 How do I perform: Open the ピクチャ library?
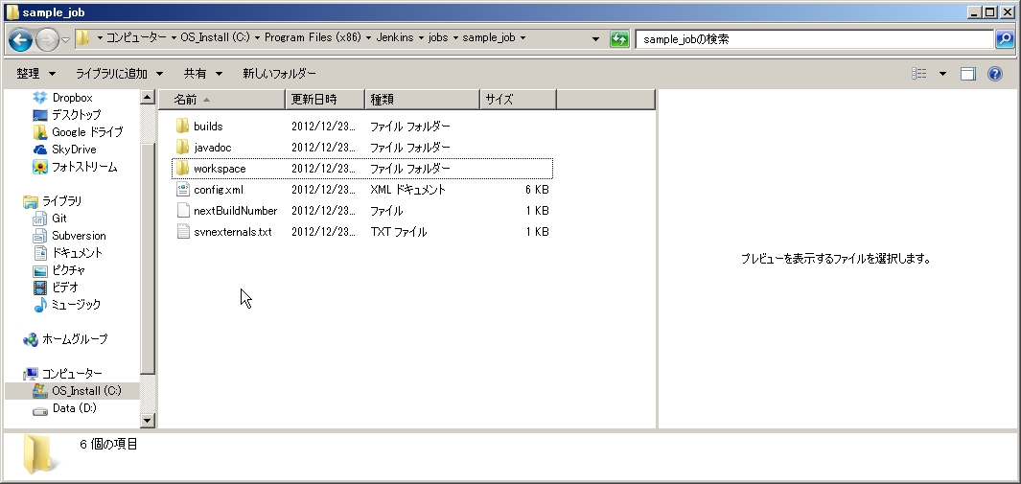tap(68, 270)
